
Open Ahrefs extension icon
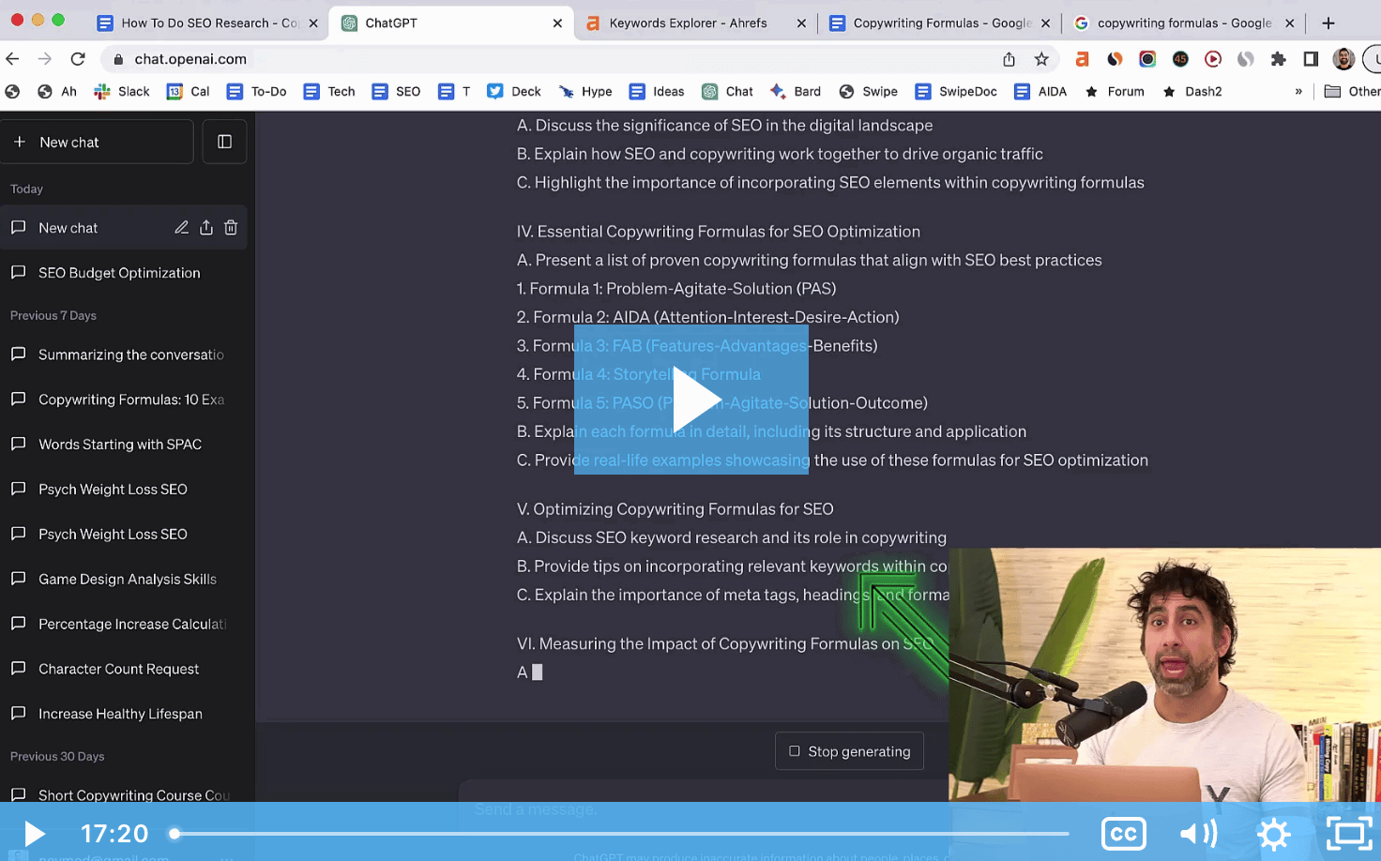pyautogui.click(x=1082, y=59)
